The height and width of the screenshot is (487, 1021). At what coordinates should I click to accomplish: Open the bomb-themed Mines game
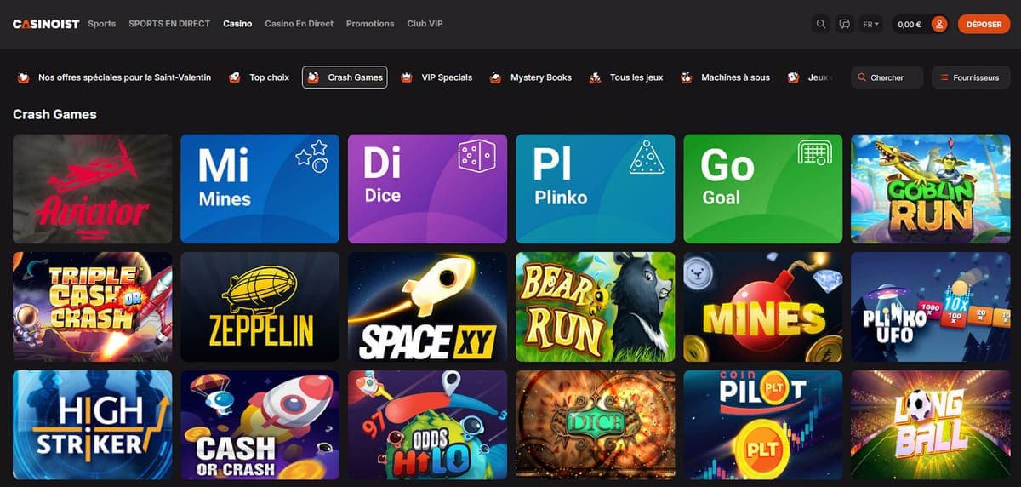point(763,307)
